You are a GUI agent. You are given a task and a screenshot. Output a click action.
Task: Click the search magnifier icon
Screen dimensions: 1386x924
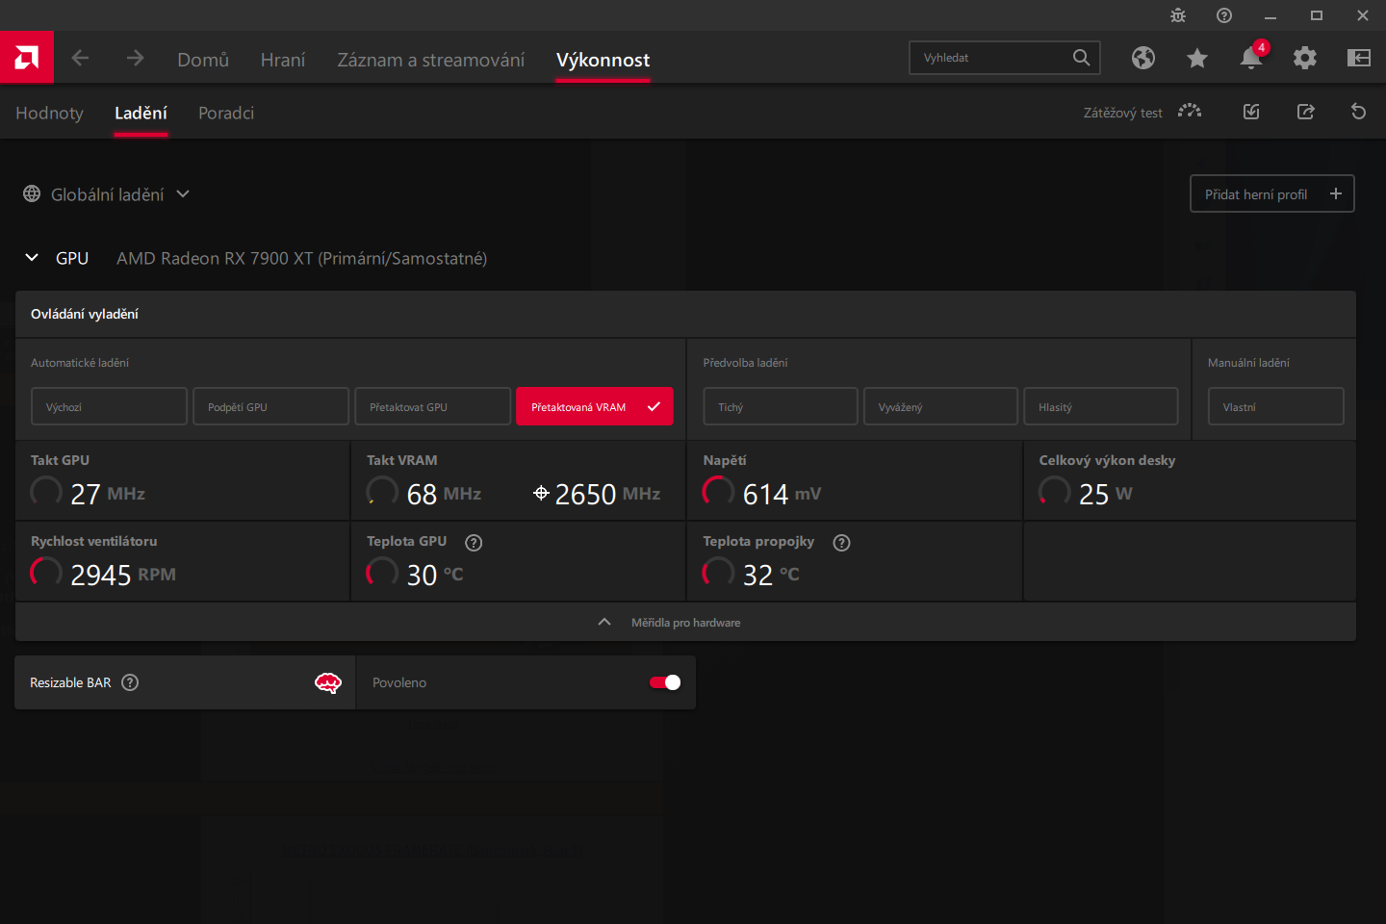tap(1082, 58)
